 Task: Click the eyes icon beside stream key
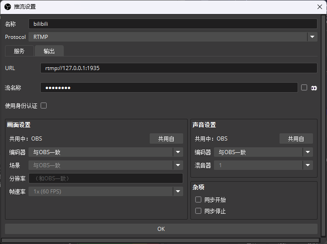point(314,88)
